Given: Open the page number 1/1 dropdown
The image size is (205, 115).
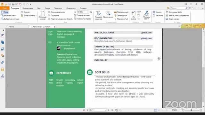Looking at the screenshot, I should point(106,110).
